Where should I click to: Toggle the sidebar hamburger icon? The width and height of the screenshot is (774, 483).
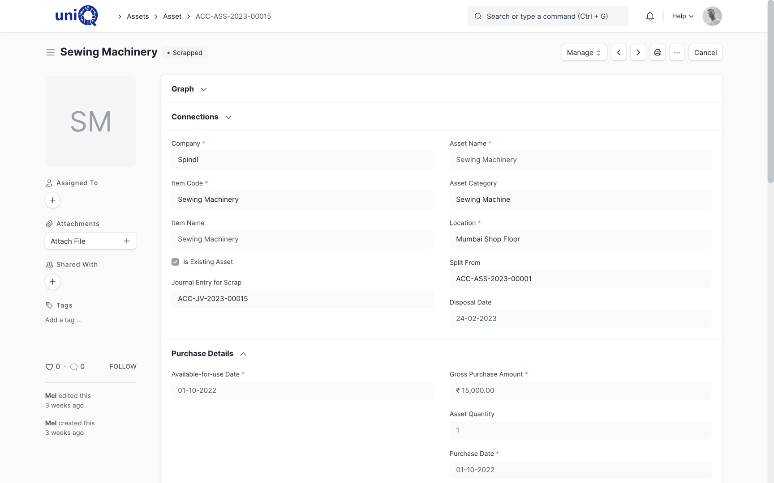tap(50, 52)
